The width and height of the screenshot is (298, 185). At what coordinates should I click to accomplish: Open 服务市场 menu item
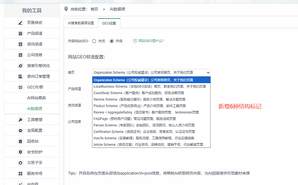point(32,174)
